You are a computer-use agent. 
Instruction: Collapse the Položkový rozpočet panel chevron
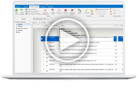coord(30,22)
